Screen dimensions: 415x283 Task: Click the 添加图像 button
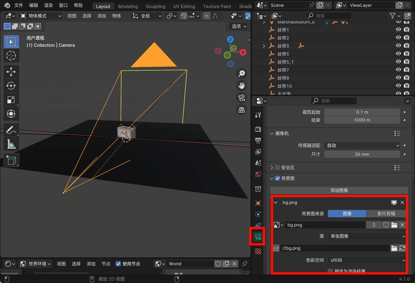click(339, 190)
